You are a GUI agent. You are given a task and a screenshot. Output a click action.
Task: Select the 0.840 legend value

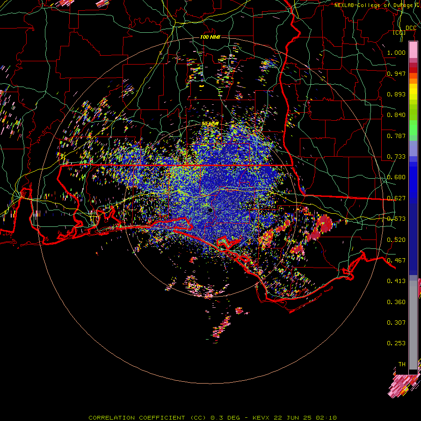pyautogui.click(x=396, y=115)
